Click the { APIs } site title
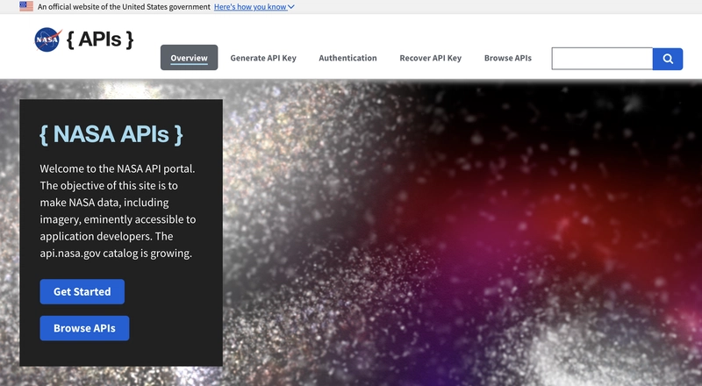 coord(100,39)
